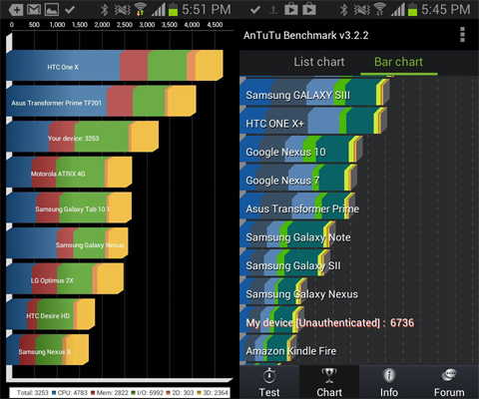Screen dimensions: 479x399
Task: Switch to the List chart tab
Action: tap(318, 62)
